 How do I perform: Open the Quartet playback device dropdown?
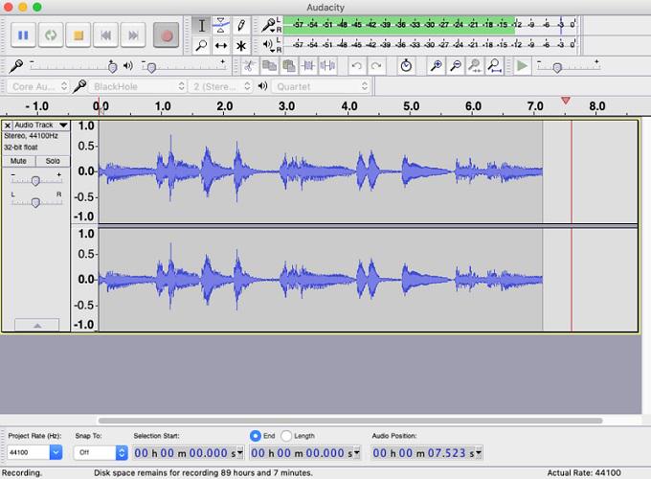321,86
